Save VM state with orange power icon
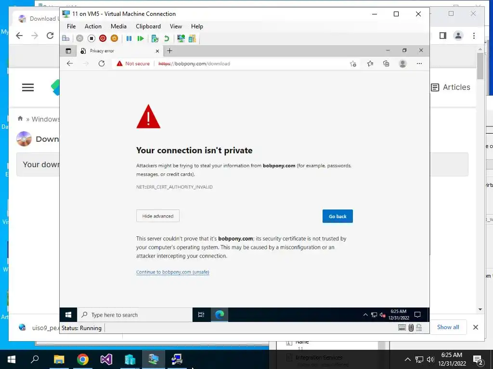This screenshot has width=493, height=369. [115, 38]
